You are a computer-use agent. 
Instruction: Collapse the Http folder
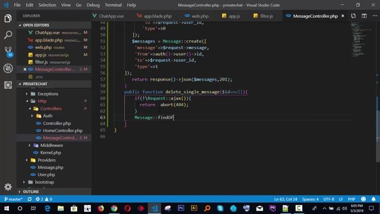42,101
